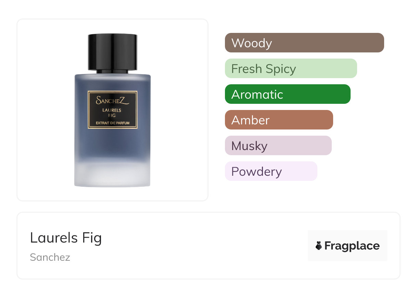The width and height of the screenshot is (417, 296).
Task: Click the Woody label text
Action: (x=252, y=43)
